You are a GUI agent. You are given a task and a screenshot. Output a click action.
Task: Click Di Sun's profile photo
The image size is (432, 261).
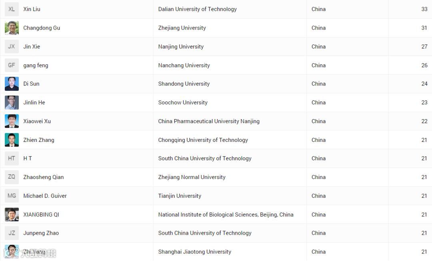[x=12, y=84]
